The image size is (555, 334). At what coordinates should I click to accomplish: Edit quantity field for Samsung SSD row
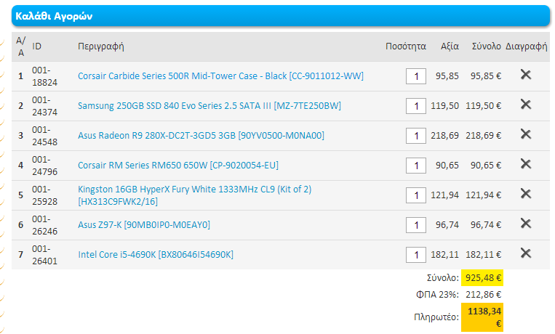[x=416, y=106]
